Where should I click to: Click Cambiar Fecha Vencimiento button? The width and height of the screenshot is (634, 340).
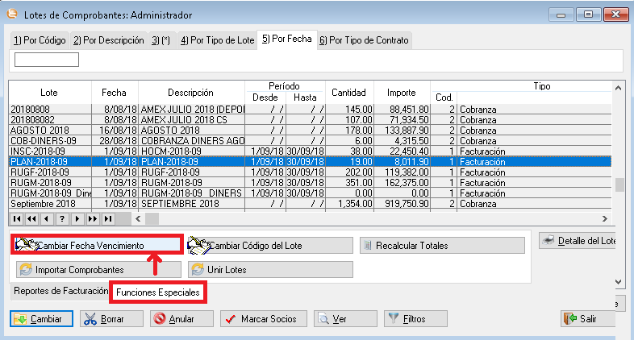click(x=97, y=245)
